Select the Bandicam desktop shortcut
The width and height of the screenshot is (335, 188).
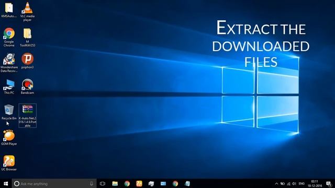[27, 86]
